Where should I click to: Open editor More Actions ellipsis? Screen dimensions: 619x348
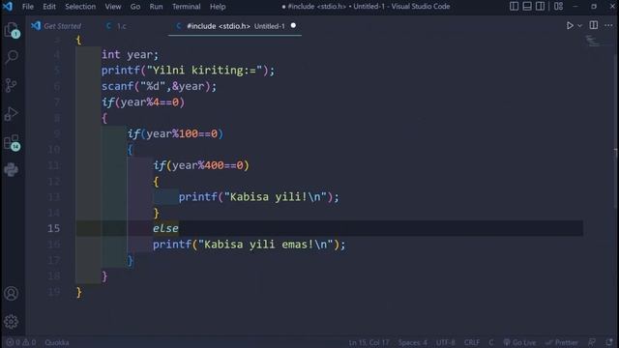[608, 25]
